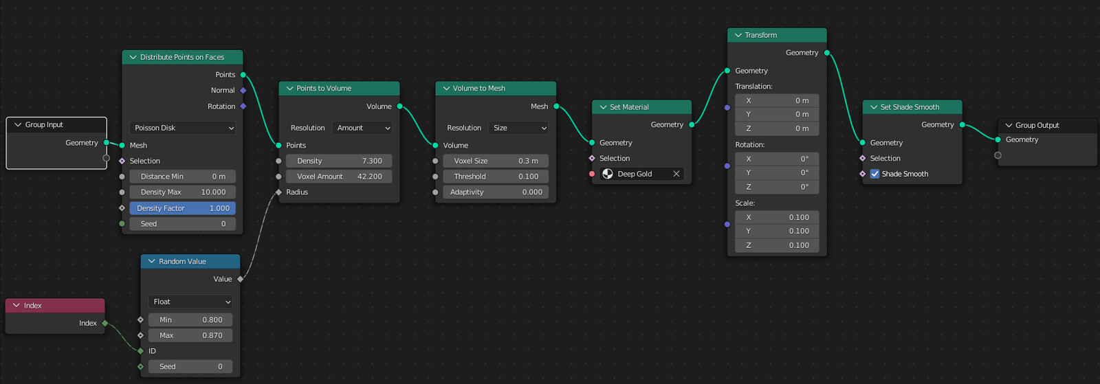Select the Deep Gold material field
This screenshot has width=1100, height=384.
point(641,174)
